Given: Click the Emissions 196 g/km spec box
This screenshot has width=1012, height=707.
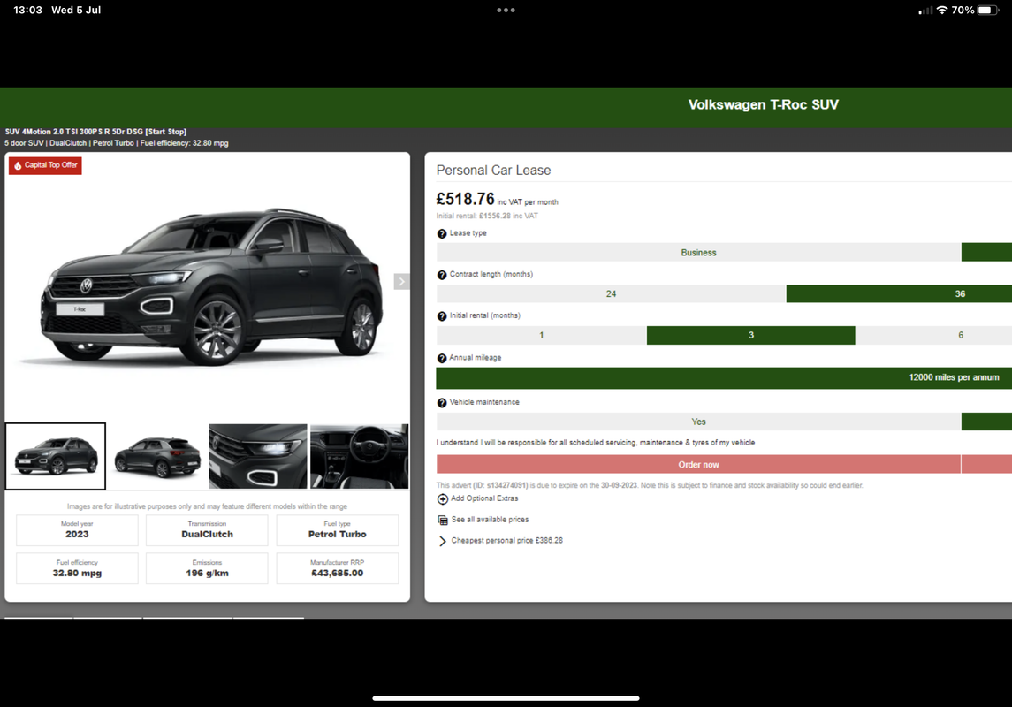Looking at the screenshot, I should (x=207, y=568).
